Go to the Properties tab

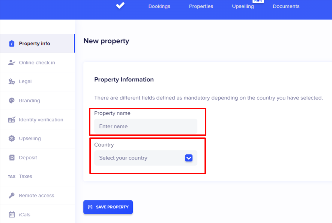point(201,6)
